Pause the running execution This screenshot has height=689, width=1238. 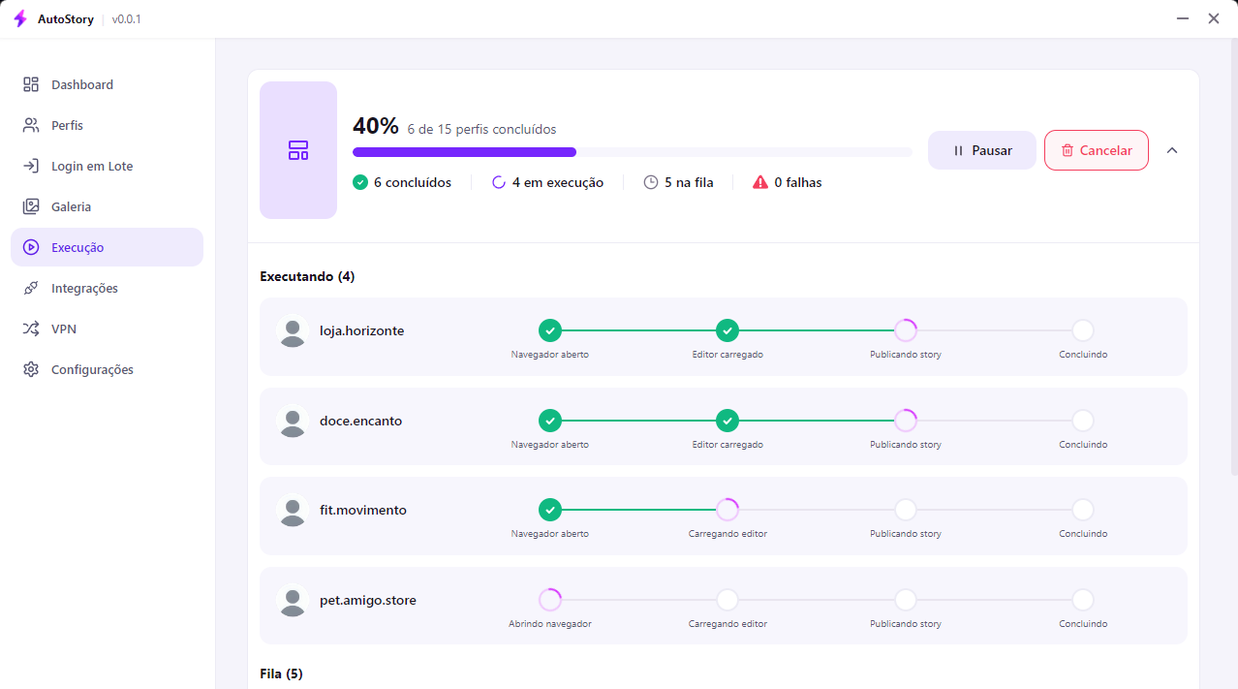click(x=982, y=150)
